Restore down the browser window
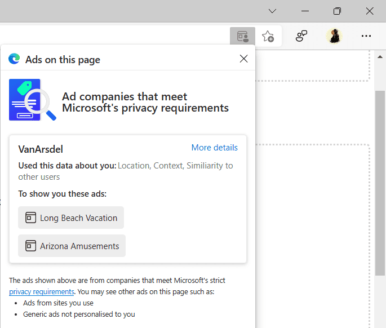This screenshot has height=328, width=386. click(x=337, y=11)
